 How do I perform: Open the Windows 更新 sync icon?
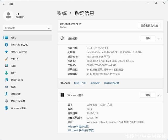tap(6, 108)
